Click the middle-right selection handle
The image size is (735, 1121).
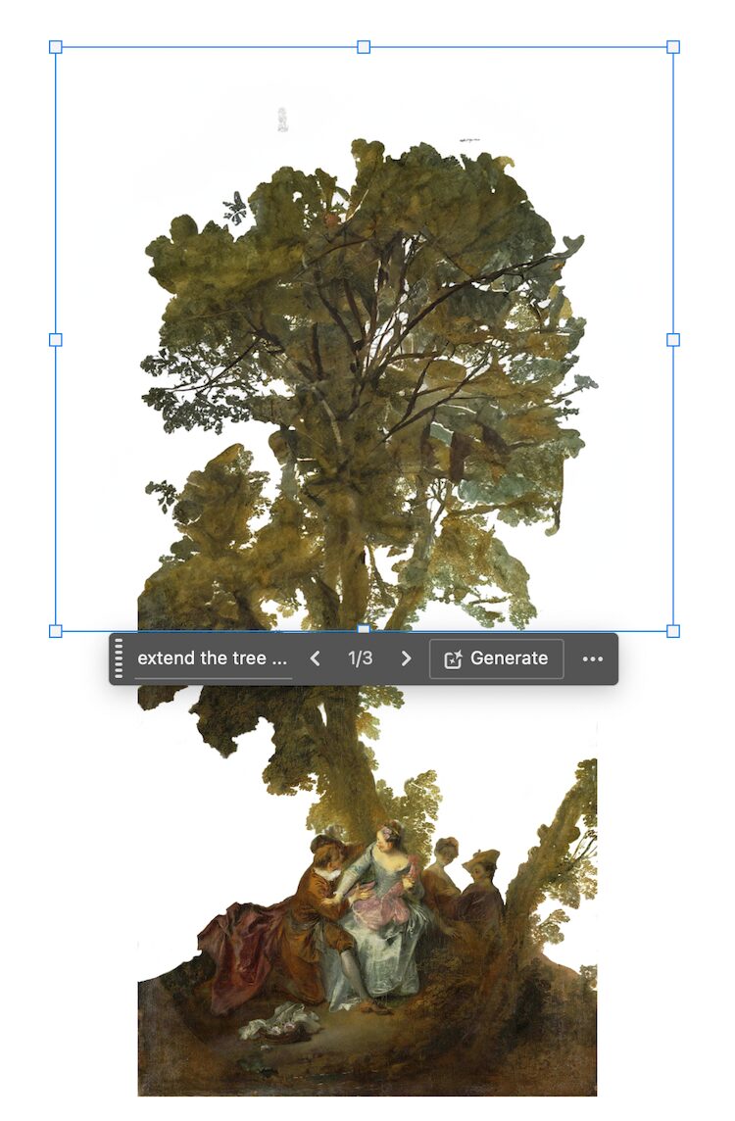[673, 340]
